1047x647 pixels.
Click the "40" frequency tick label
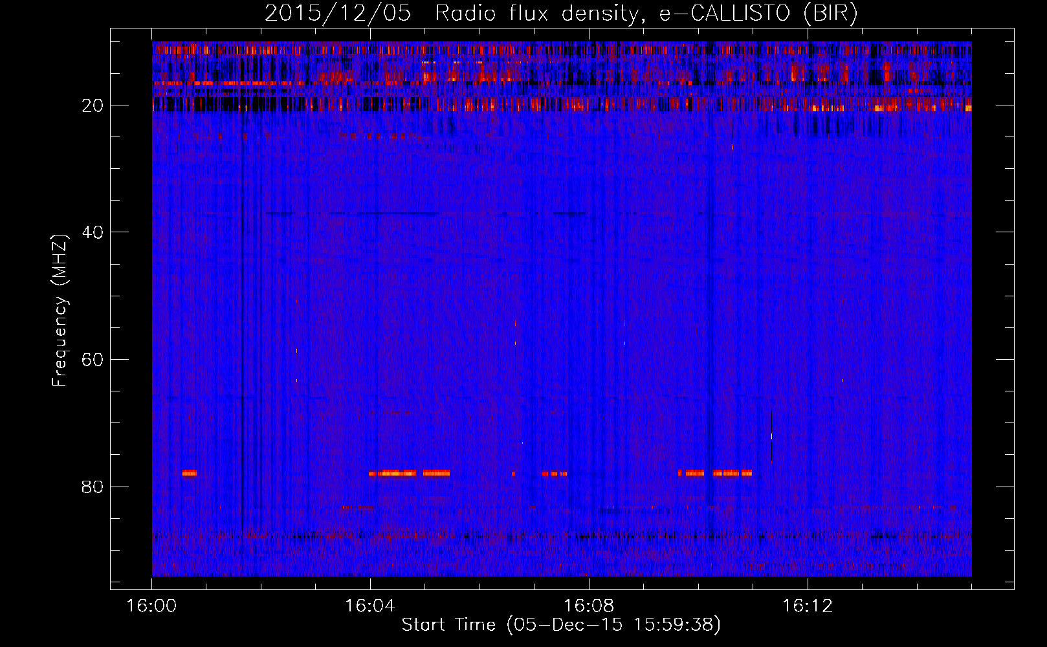[x=93, y=232]
